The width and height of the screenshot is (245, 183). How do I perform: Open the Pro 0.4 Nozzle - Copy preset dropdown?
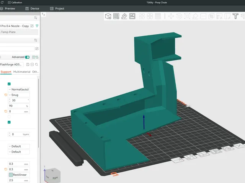click(x=15, y=26)
